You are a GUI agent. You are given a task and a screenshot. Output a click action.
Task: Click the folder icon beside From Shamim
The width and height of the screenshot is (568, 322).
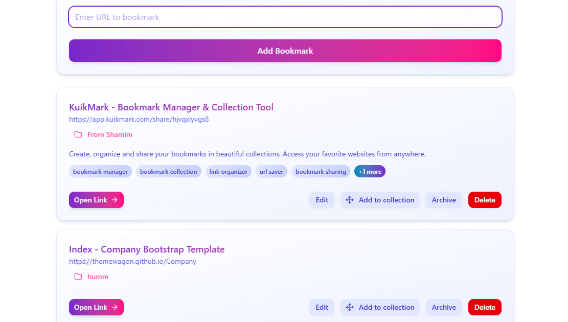[78, 134]
